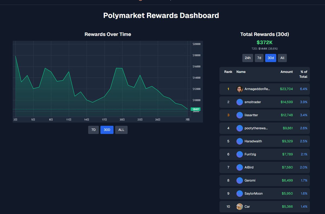Click Geromi's avatar circle
The height and width of the screenshot is (214, 325).
coord(239,180)
